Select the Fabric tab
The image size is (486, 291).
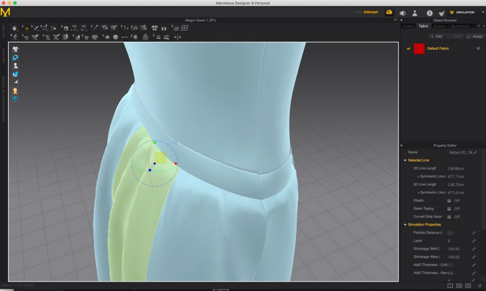[424, 27]
